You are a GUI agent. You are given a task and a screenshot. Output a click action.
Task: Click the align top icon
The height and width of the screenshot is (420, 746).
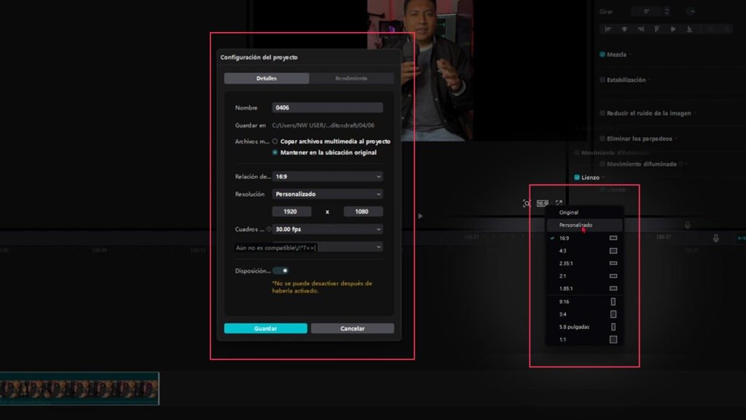coord(656,29)
